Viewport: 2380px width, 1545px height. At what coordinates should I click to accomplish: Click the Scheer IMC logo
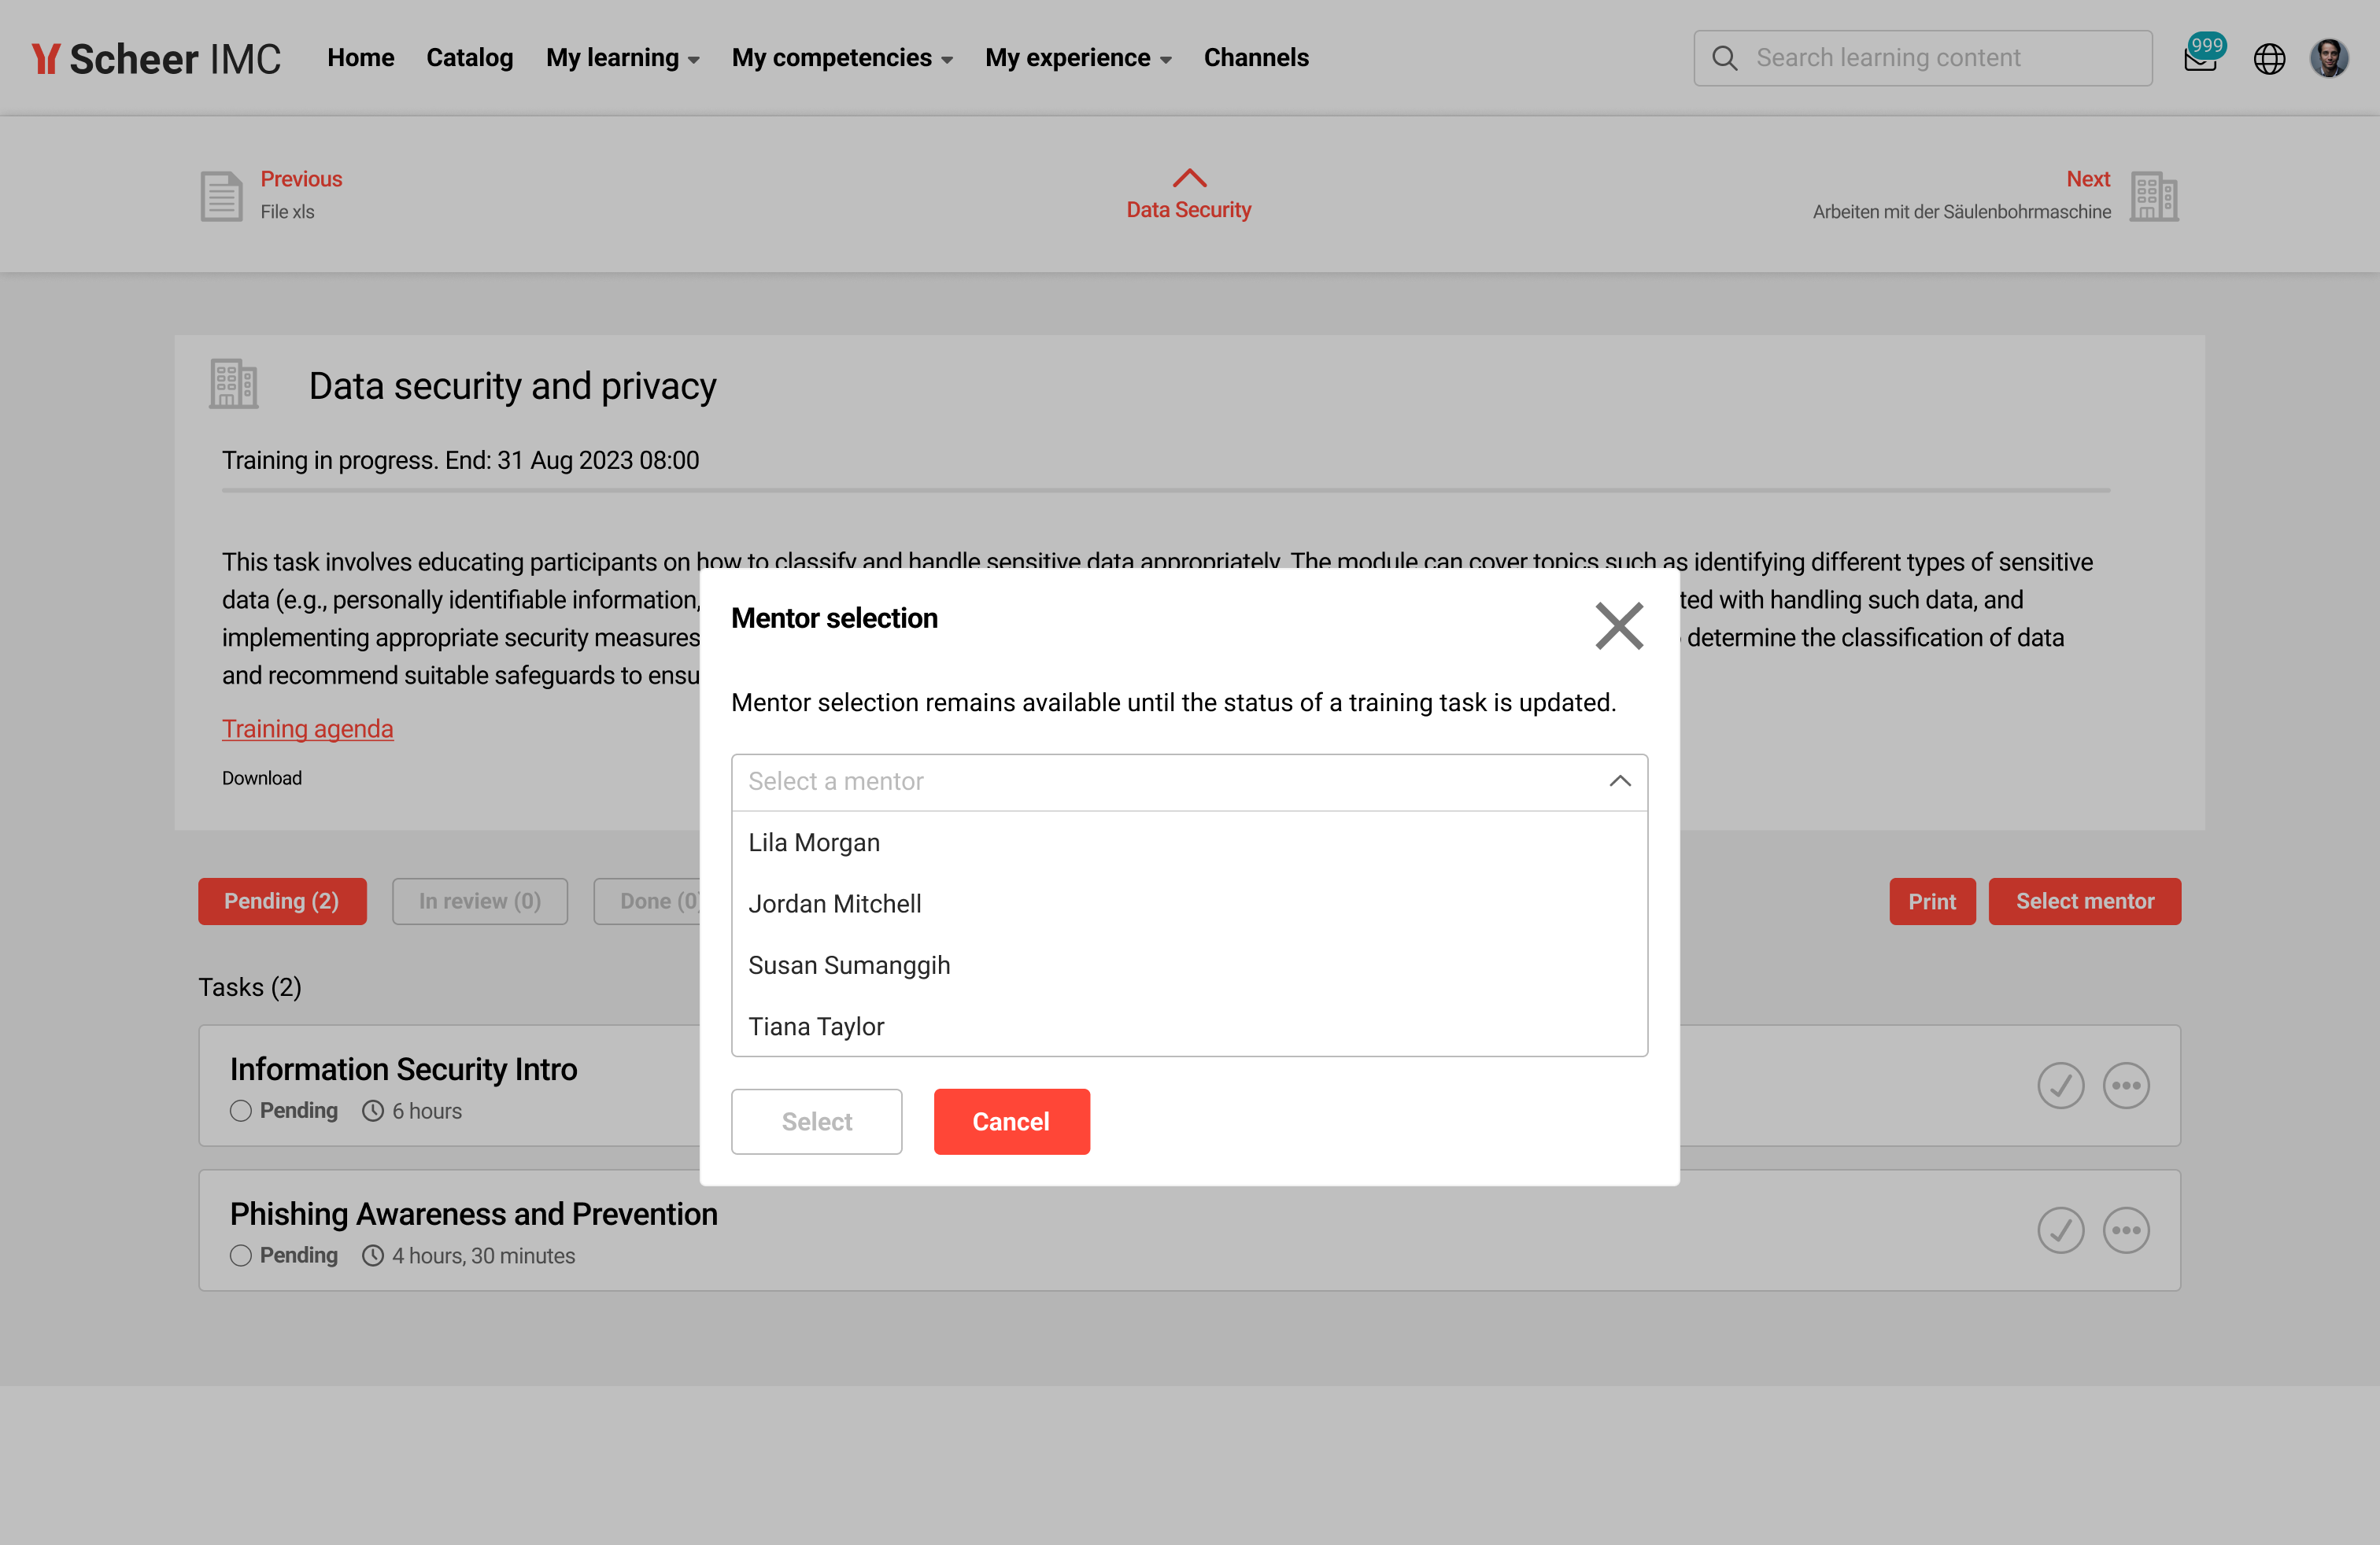[157, 59]
